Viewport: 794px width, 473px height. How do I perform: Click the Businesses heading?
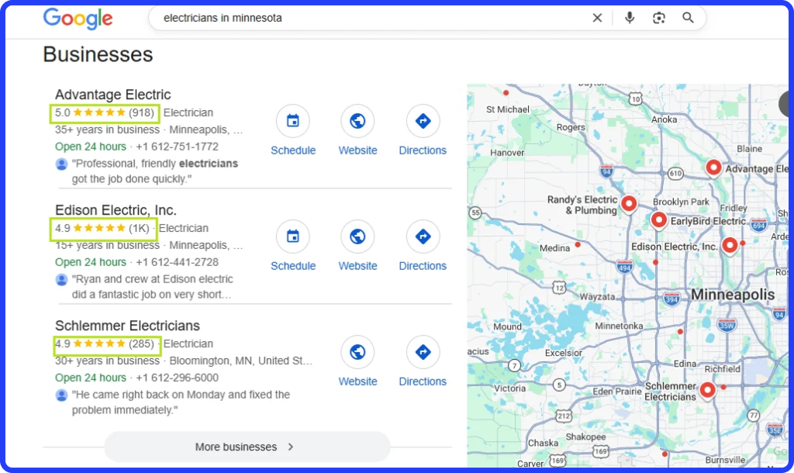[98, 55]
